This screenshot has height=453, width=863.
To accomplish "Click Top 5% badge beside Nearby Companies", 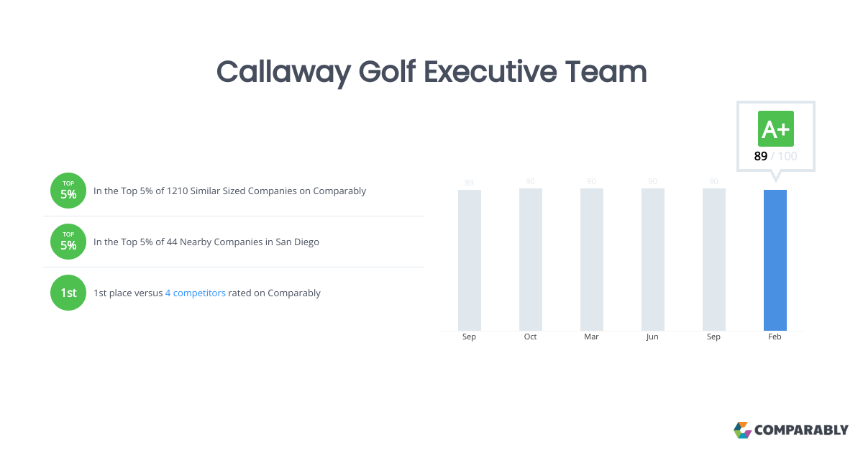I will (68, 242).
